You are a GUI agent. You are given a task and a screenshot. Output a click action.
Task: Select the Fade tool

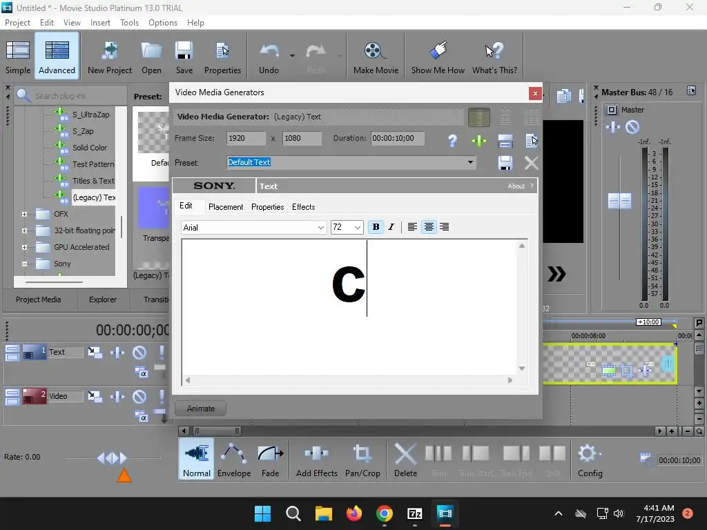[x=270, y=460]
